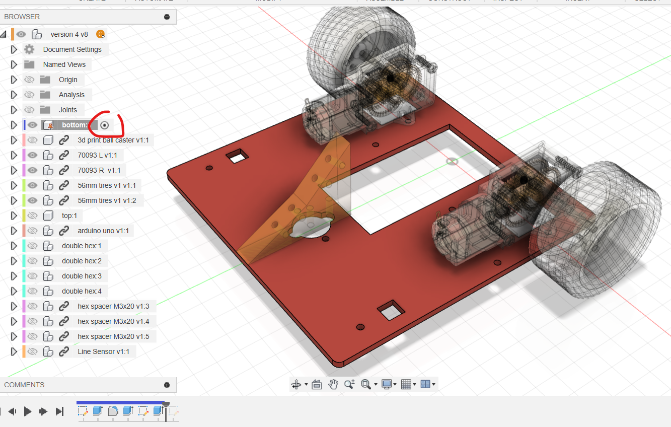Hide the 70093 L v1:1 component

point(33,155)
